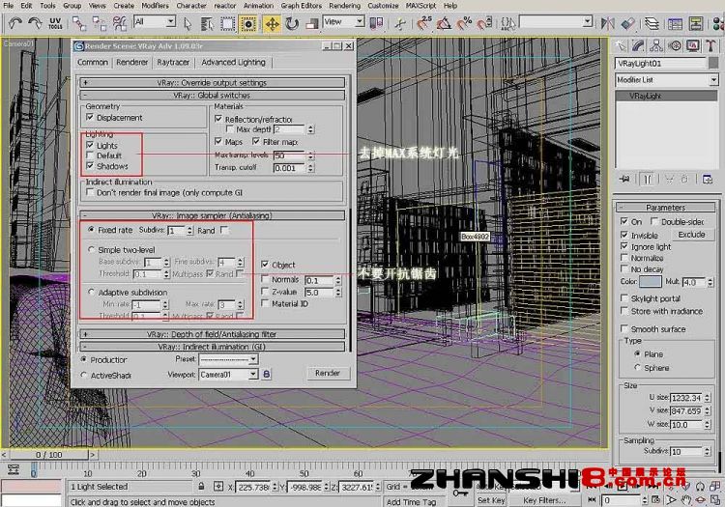Viewport: 725px width, 507px height.
Task: Activate the Select and Scale tool
Action: [312, 23]
